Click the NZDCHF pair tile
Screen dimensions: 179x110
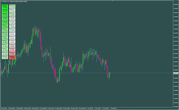tap(12, 14)
